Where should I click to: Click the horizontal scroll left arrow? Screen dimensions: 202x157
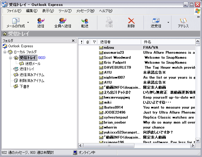coord(81,146)
